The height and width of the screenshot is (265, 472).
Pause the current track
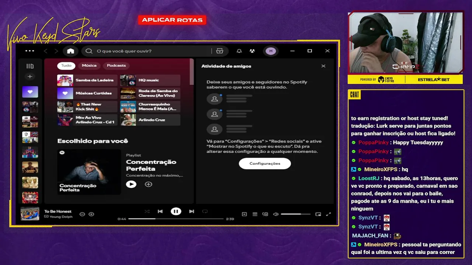[176, 211]
